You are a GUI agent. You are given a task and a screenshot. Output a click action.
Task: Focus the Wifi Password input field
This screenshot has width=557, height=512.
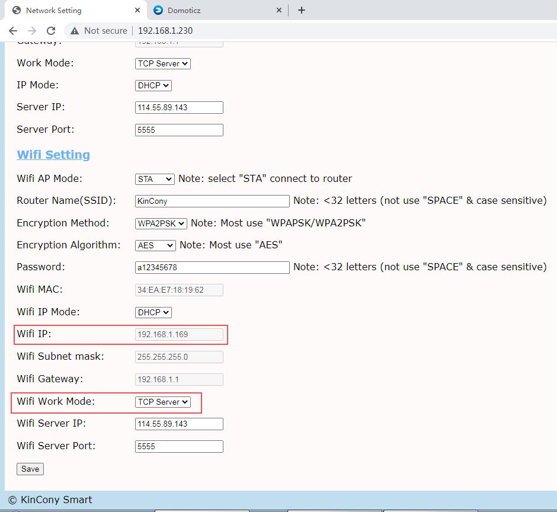212,267
